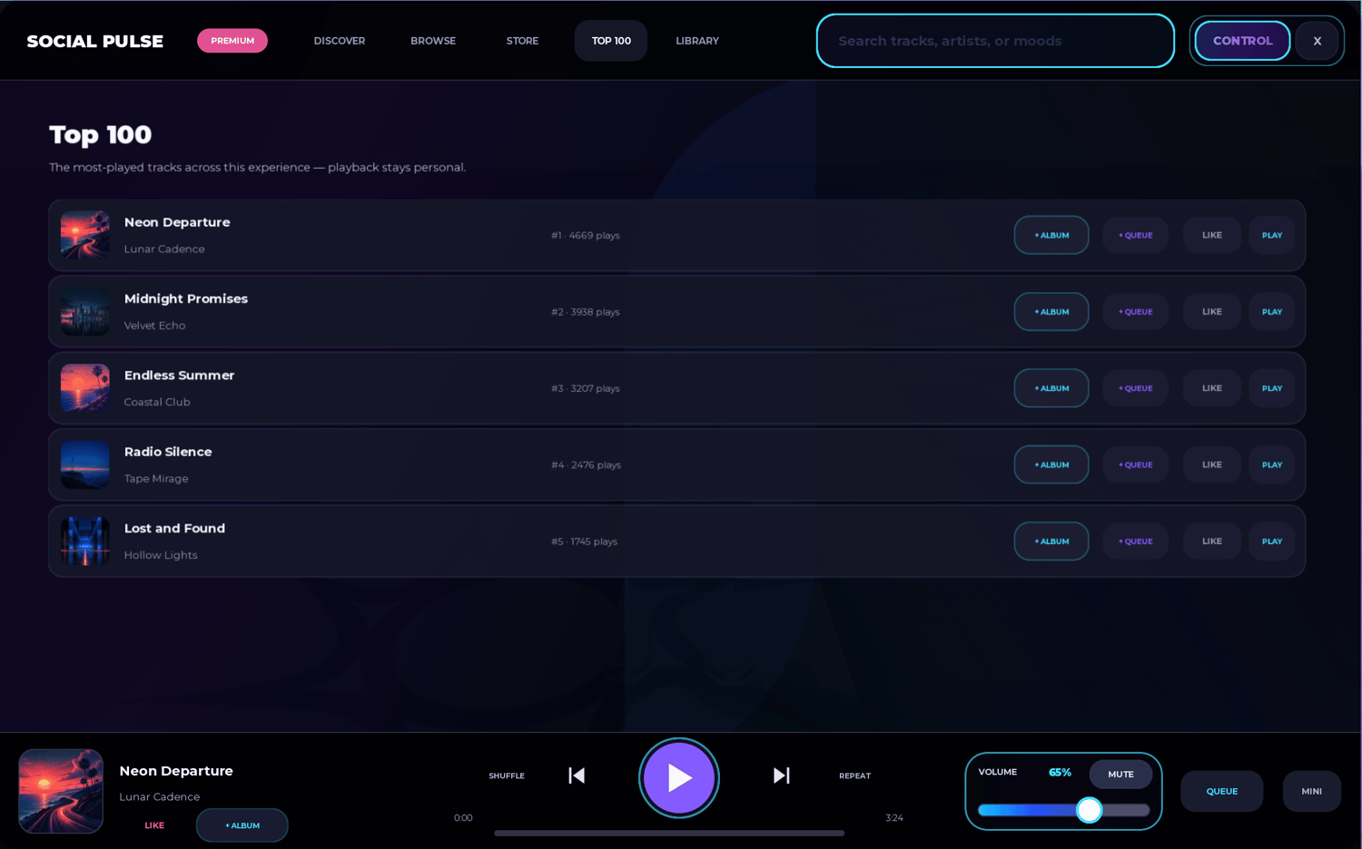
Task: Click the 'Velvet Echo' artist name
Action: [154, 326]
